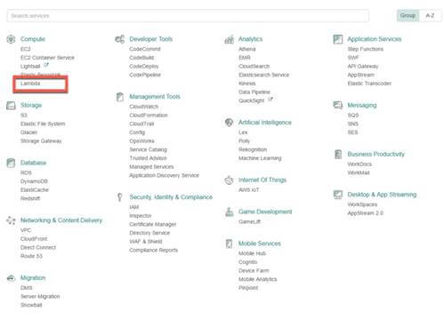Open the WorkDocs service

pos(359,164)
